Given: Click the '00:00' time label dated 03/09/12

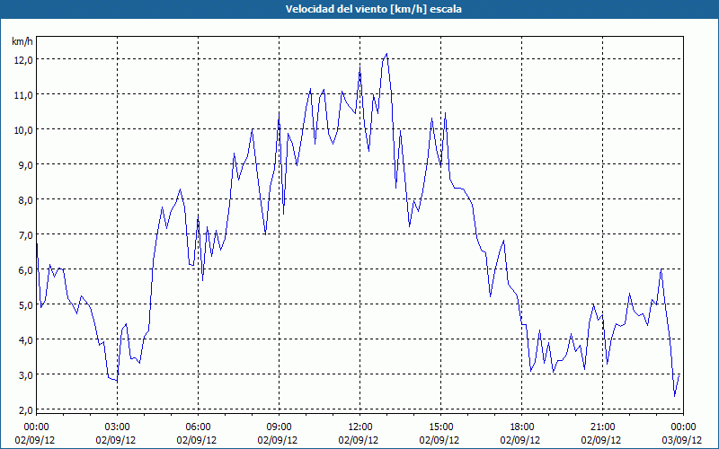Looking at the screenshot, I should click(x=683, y=427).
